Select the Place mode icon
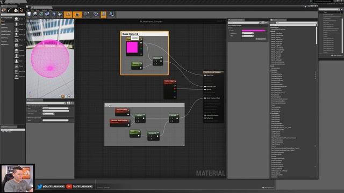The image size is (344, 193). click(4, 10)
